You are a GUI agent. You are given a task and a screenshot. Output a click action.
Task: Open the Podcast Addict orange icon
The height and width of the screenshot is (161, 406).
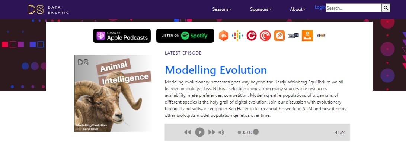point(279,36)
